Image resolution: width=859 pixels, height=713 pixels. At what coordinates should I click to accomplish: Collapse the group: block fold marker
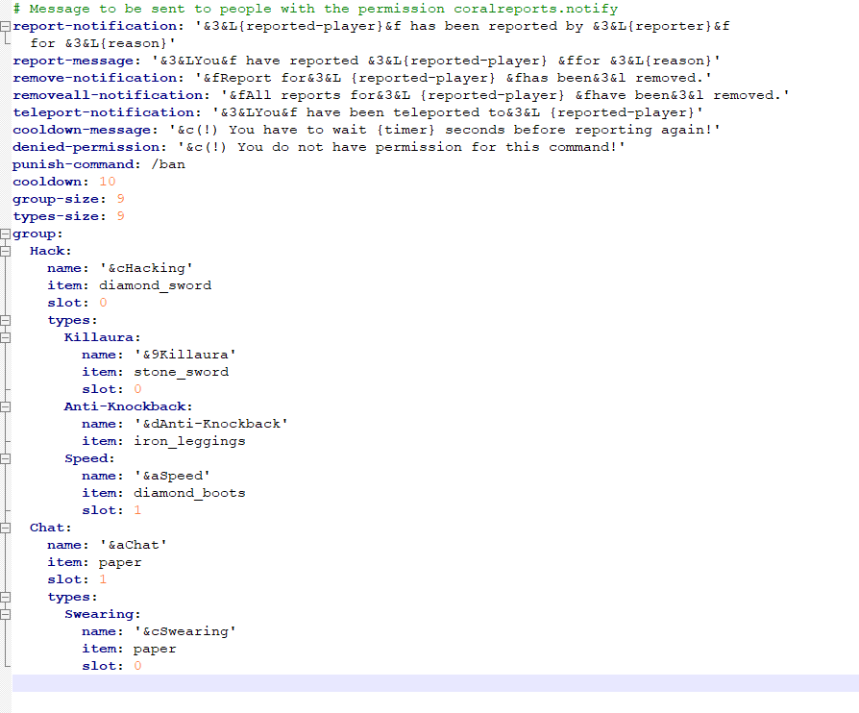point(6,234)
